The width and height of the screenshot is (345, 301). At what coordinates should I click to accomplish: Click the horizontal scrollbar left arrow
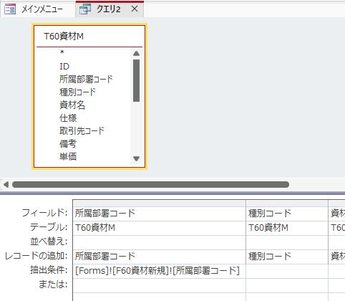[x=6, y=184]
